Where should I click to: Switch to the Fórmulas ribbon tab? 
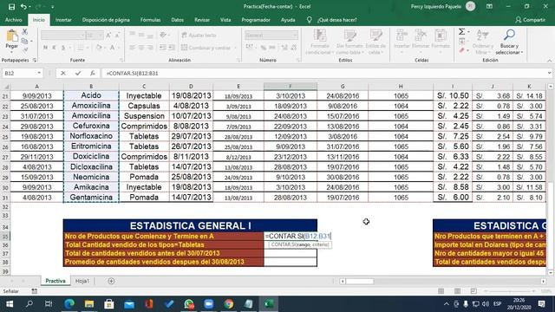(x=150, y=20)
